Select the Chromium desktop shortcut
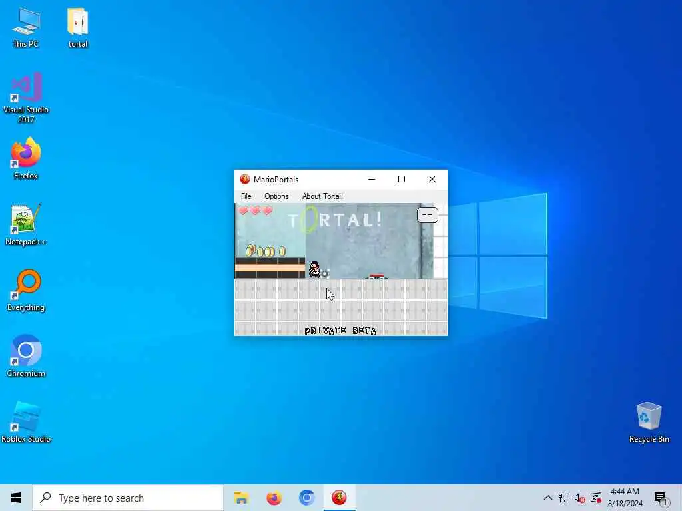 [26, 356]
